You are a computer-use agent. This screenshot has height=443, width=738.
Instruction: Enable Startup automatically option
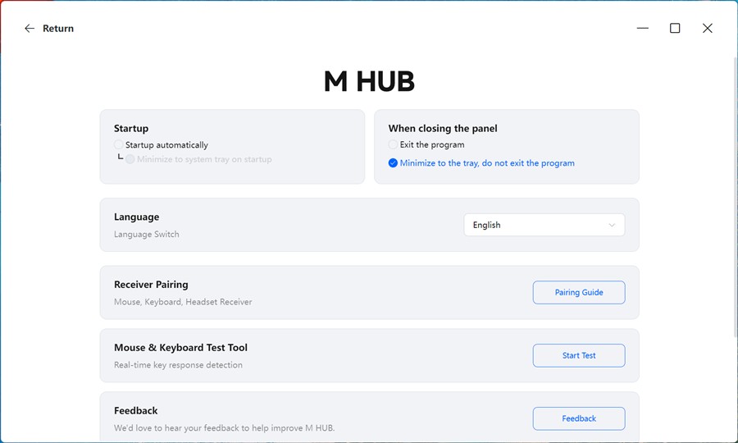120,145
